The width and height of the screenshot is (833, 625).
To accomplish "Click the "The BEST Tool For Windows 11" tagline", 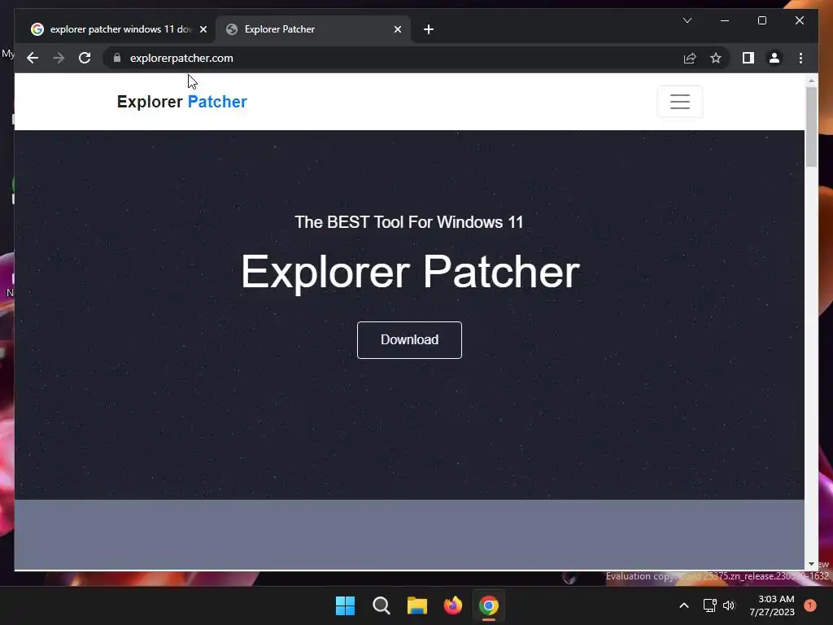I will click(x=409, y=222).
